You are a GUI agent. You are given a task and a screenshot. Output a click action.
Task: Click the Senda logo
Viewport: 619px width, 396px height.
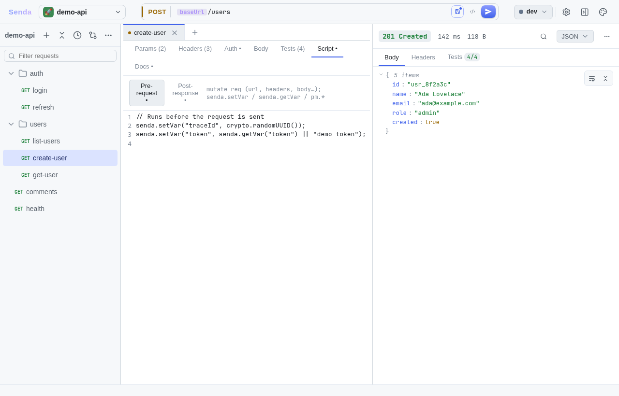[x=20, y=12]
